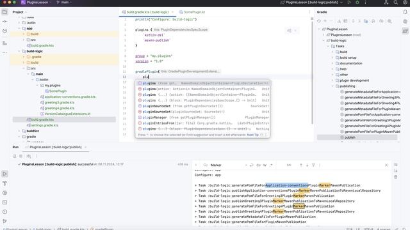Open the Git tool window icon
The height and width of the screenshot is (230, 410).
[x=4, y=221]
